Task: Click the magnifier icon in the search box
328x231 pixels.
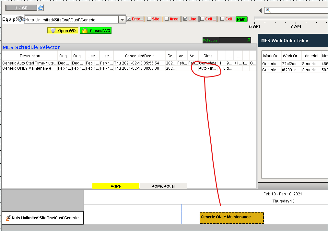Action: (x=268, y=10)
